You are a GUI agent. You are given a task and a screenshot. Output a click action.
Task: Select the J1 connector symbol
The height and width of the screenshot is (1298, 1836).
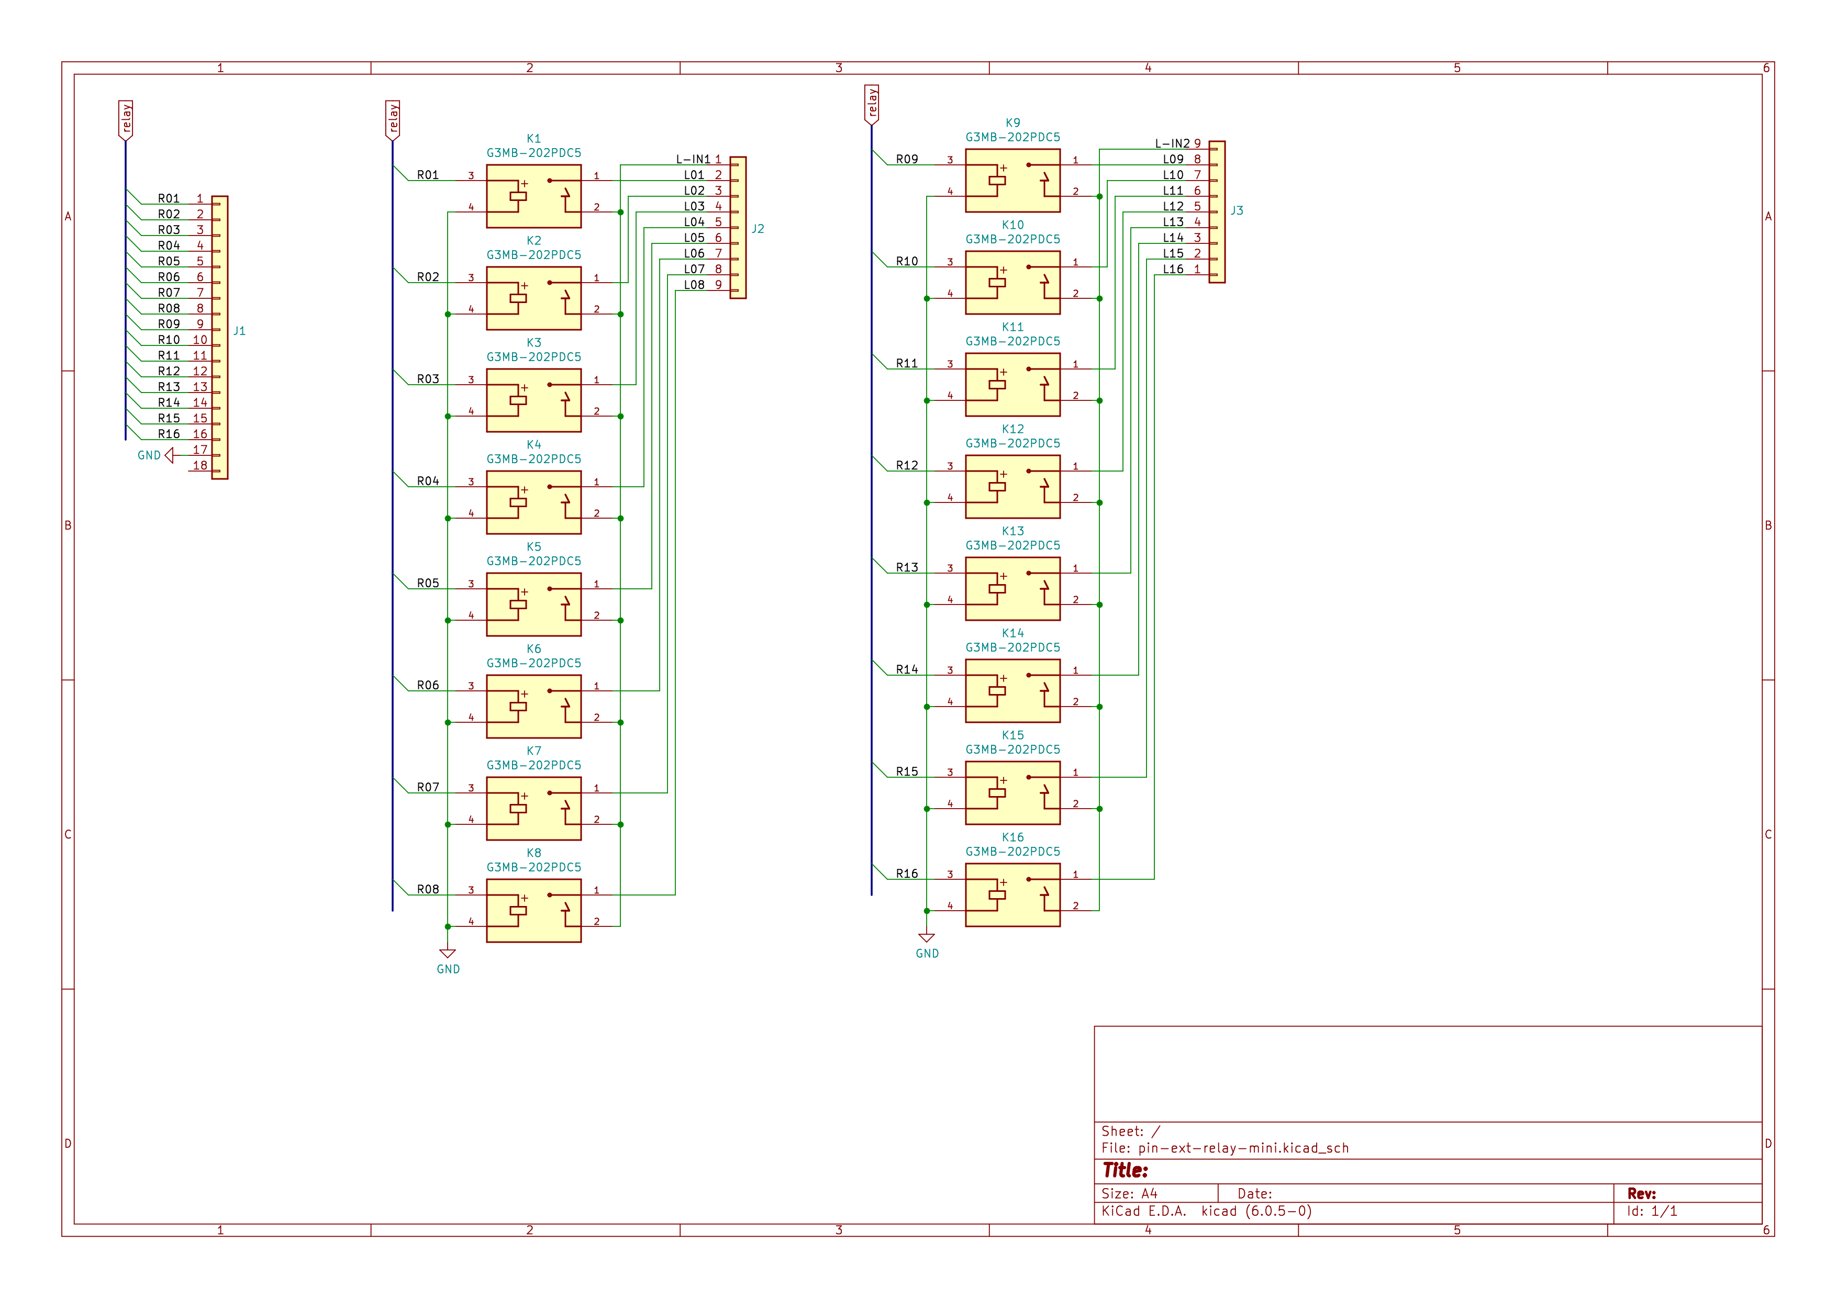point(220,337)
